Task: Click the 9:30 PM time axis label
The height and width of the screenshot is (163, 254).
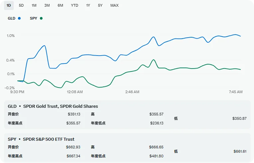Action: coord(17,92)
